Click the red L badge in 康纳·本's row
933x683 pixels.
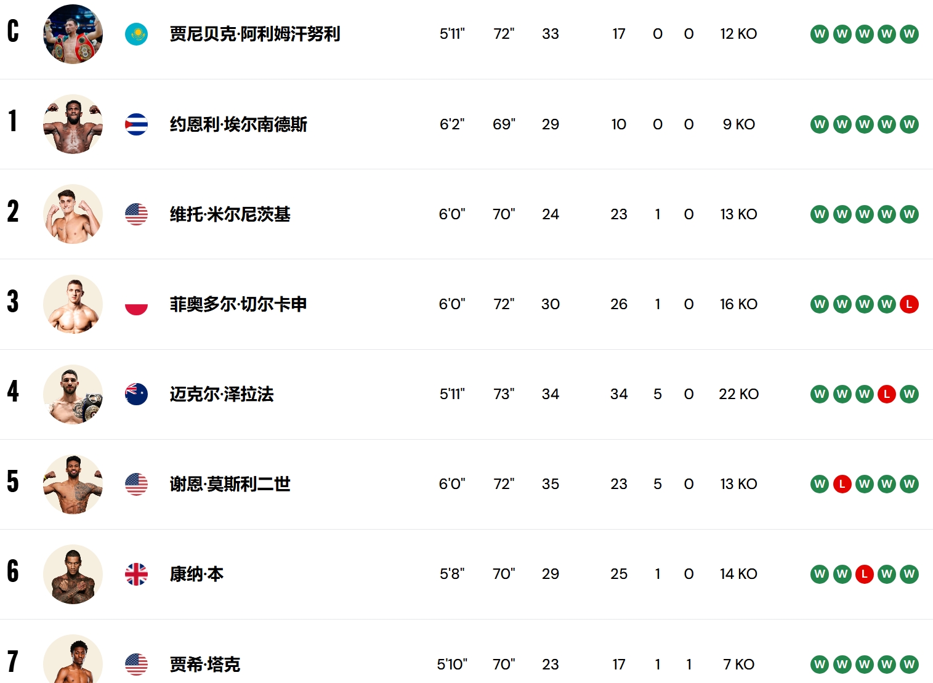pyautogui.click(x=865, y=574)
